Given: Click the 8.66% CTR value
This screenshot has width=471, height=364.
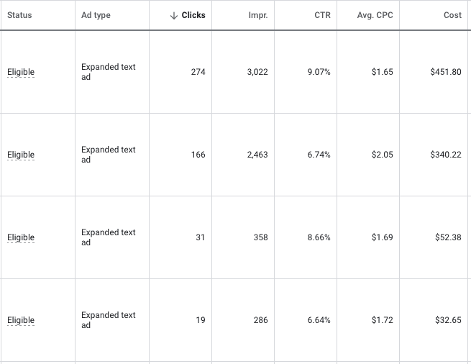Looking at the screenshot, I should [x=319, y=237].
